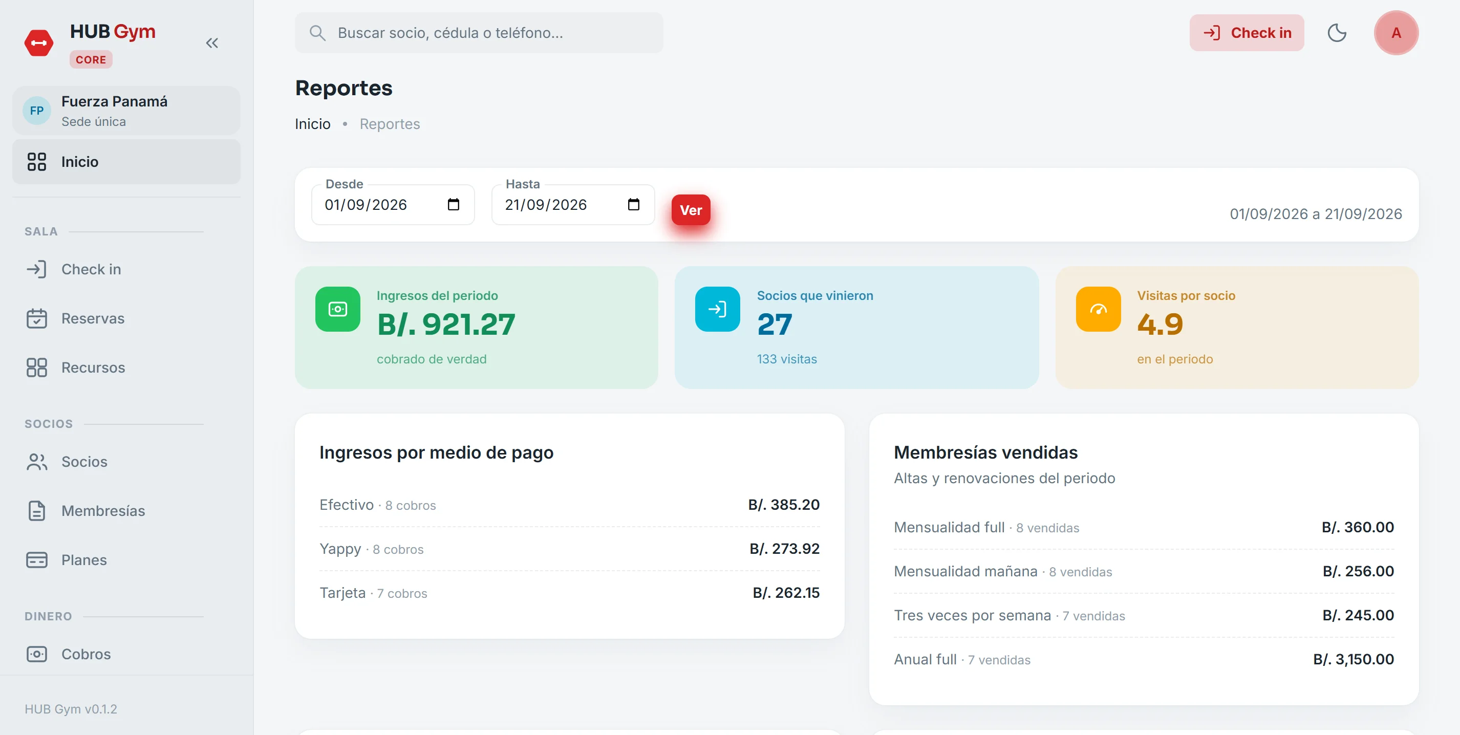Click the Reservas calendar icon
Image resolution: width=1460 pixels, height=735 pixels.
(37, 318)
